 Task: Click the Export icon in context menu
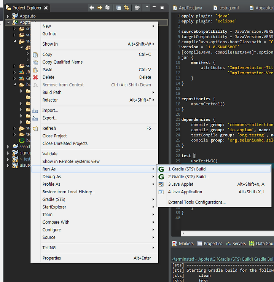click(x=35, y=118)
